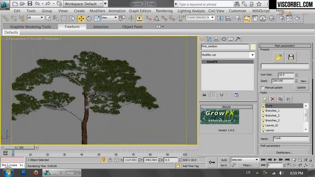Viewport: 315px width, 177px height.
Task: Enable the Manual update checkbox
Action: [262, 88]
